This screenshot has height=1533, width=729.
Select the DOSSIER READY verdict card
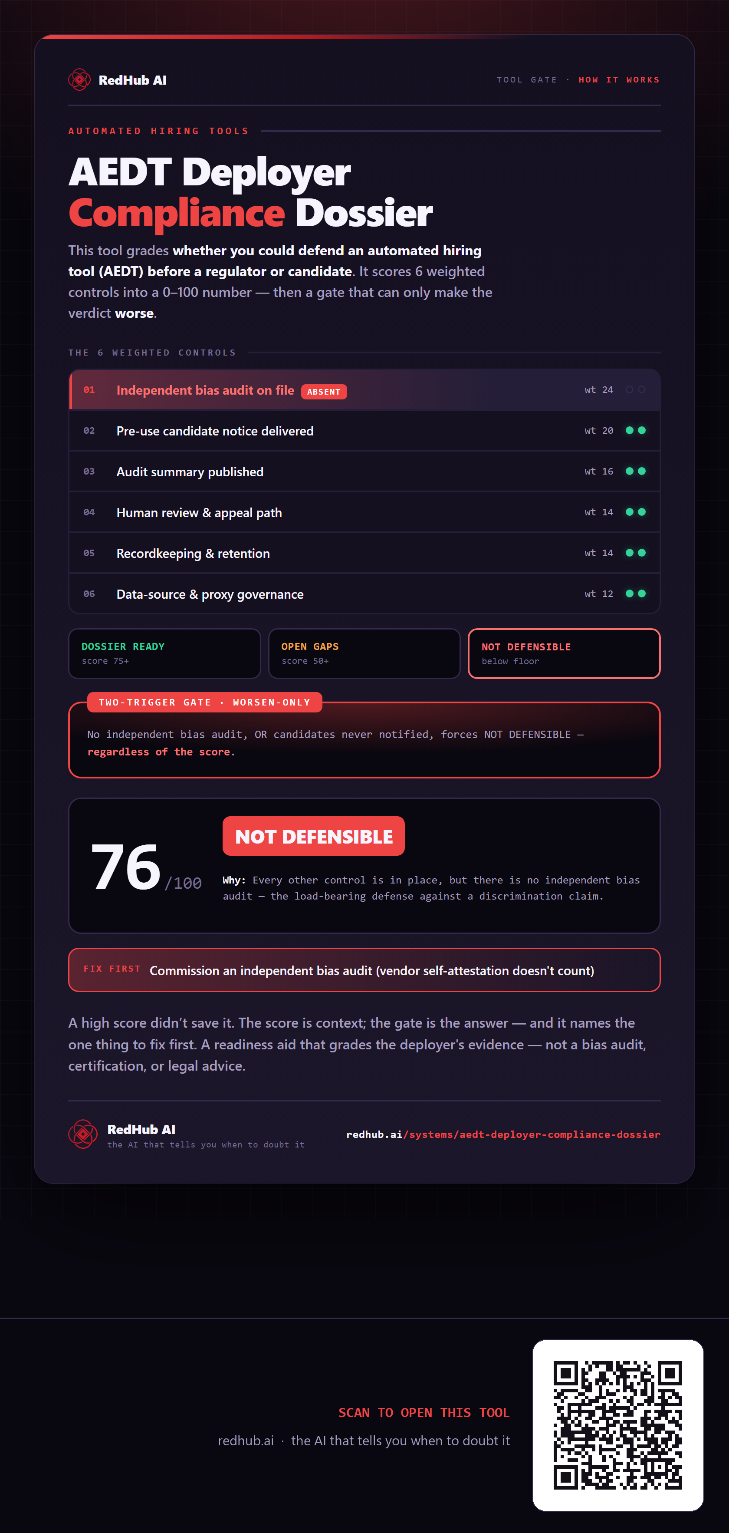(x=165, y=653)
